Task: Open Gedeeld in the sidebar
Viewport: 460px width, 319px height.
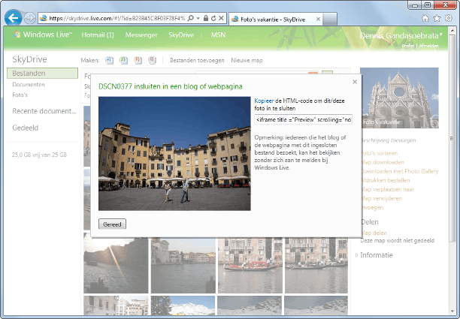Action: (26, 128)
